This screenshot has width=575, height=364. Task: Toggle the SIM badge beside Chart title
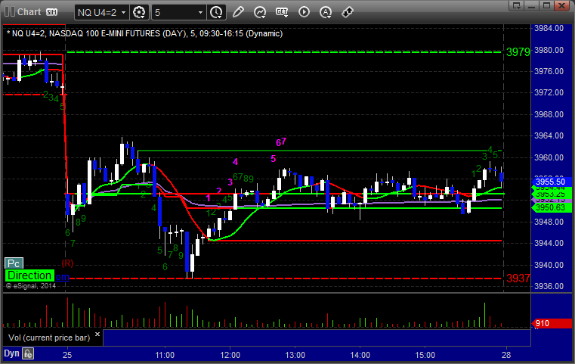[x=51, y=12]
